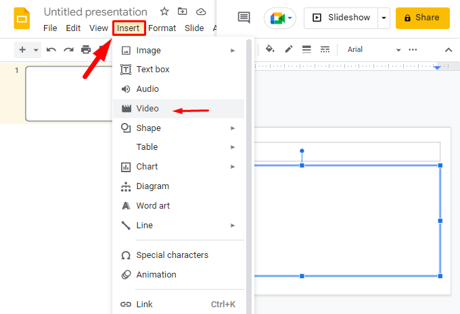
Task: Expand the Shape submenu
Action: tap(179, 128)
